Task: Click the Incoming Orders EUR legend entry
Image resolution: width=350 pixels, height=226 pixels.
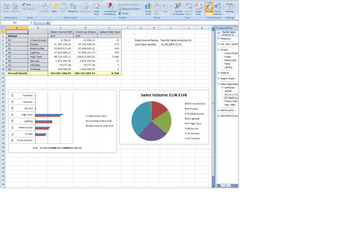Action: pyautogui.click(x=100, y=121)
